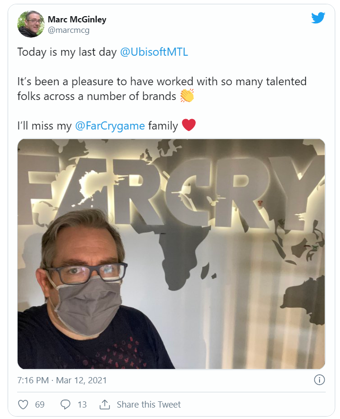Open the @UbisoftMTL mention link
This screenshot has height=419, width=340.
[x=154, y=52]
